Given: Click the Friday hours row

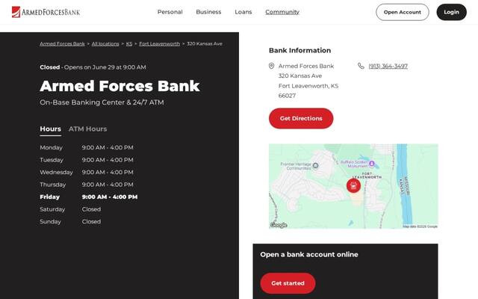Looking at the screenshot, I should [89, 197].
